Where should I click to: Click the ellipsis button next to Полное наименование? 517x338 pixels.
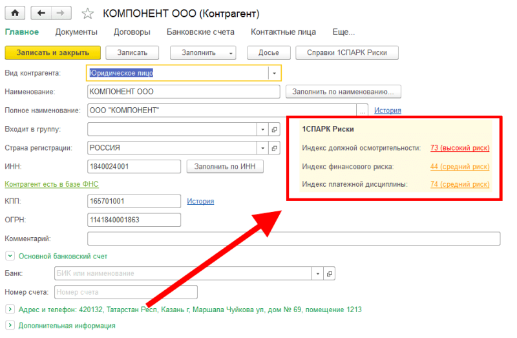click(362, 111)
